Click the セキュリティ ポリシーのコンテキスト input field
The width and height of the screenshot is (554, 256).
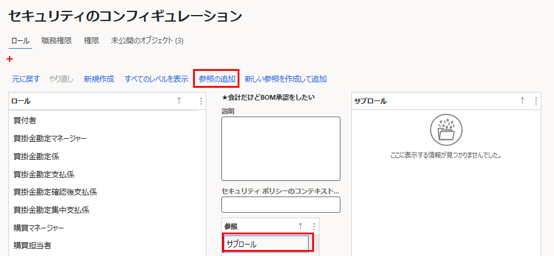pos(281,204)
